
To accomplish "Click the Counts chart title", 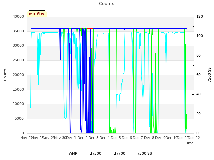I will (x=107, y=4).
